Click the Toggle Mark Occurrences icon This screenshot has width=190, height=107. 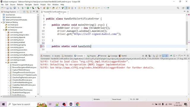pyautogui.click(x=66, y=8)
